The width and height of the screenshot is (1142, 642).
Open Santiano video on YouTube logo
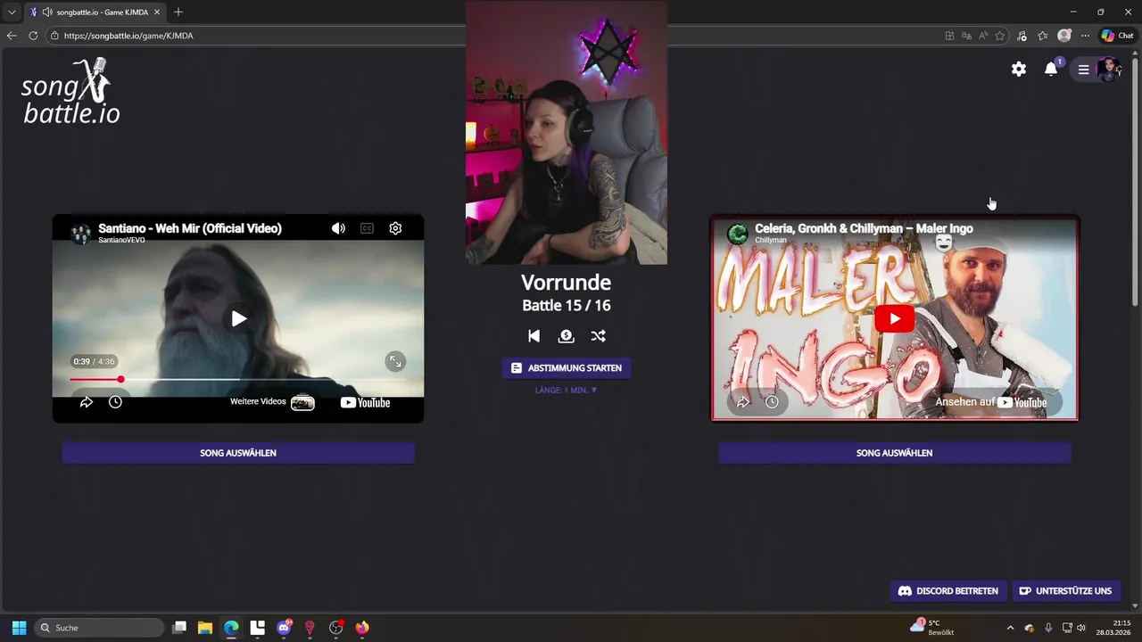tap(366, 402)
